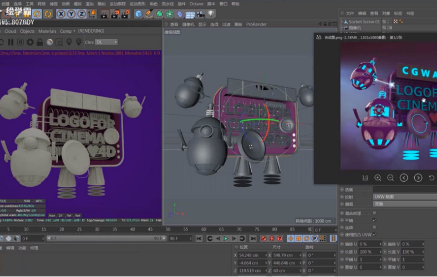
Task: Zoom in on the image preview
Action: (378, 178)
